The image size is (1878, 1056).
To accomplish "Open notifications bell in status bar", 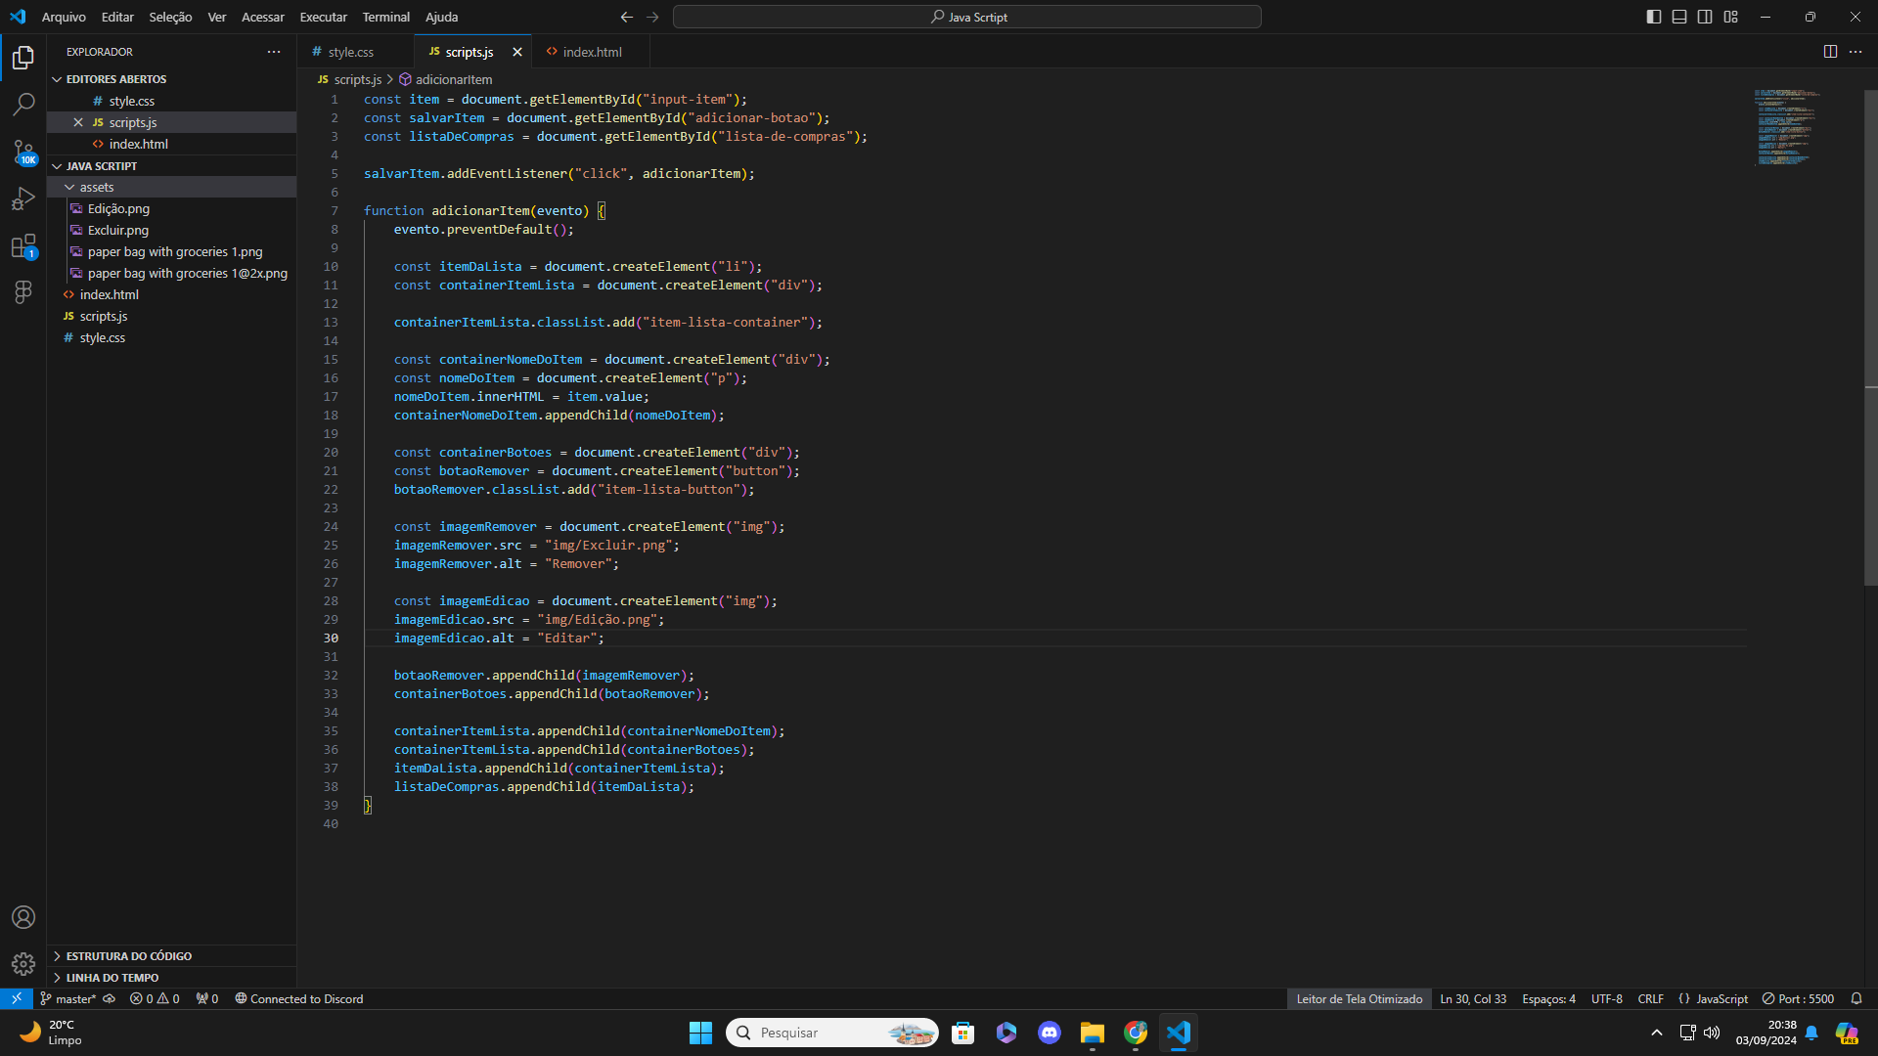I will pyautogui.click(x=1856, y=998).
